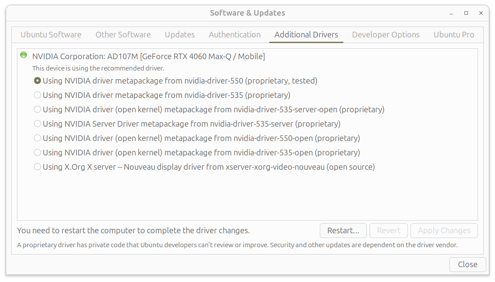Minimize the Software & Updates window
The width and height of the screenshot is (495, 282).
(451, 13)
